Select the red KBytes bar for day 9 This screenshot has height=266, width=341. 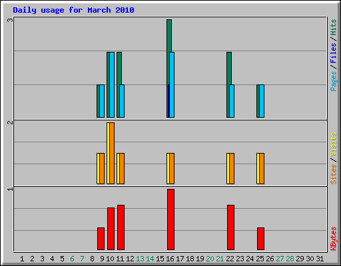(101, 239)
